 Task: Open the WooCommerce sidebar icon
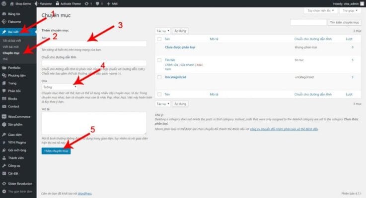4,116
